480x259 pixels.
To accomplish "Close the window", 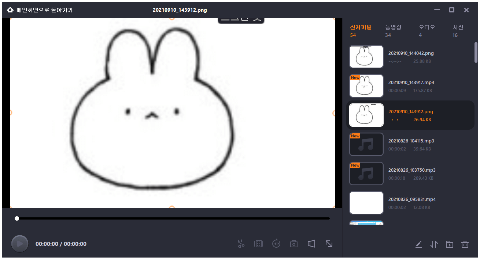I will [466, 10].
